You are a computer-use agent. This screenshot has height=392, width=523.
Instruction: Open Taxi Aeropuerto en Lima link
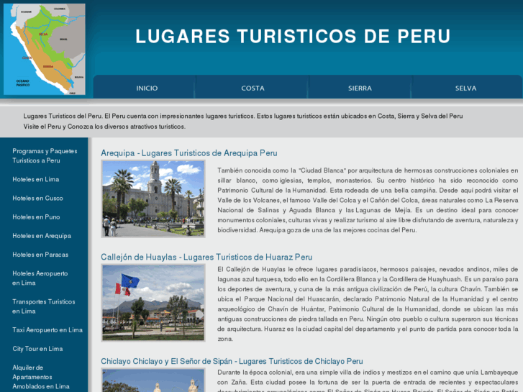click(x=47, y=330)
